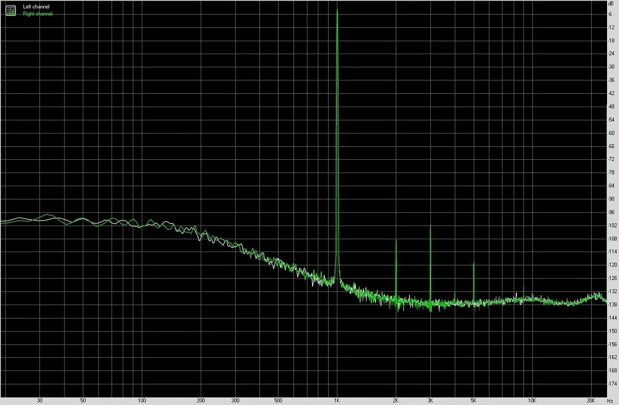The height and width of the screenshot is (405, 619).
Task: Click the -138 dB scale label
Action: click(x=611, y=305)
